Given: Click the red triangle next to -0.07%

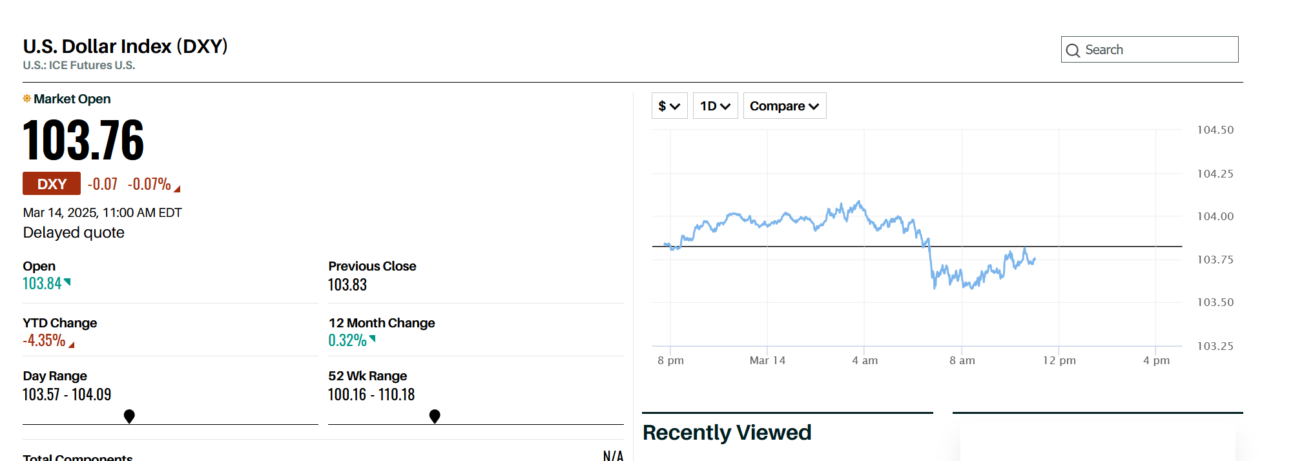Looking at the screenshot, I should click(178, 189).
